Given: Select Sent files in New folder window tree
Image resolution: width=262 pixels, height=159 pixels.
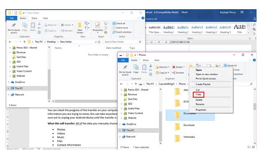Looking at the screenshot, I should pyautogui.click(x=21, y=57).
